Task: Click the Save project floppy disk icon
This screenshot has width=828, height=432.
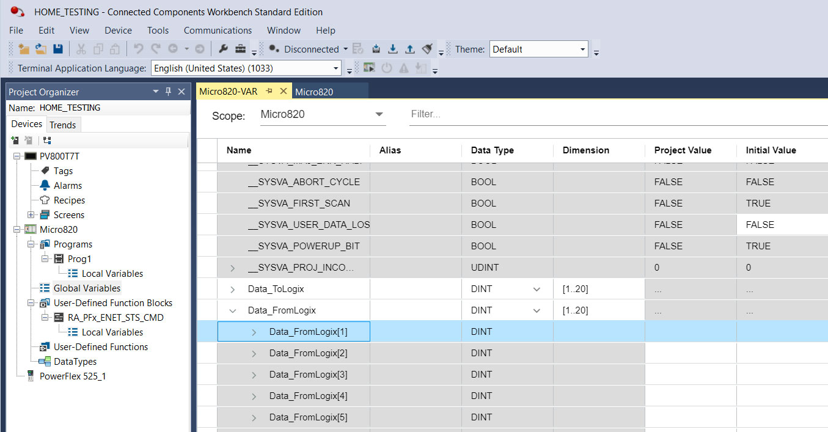Action: [x=58, y=49]
